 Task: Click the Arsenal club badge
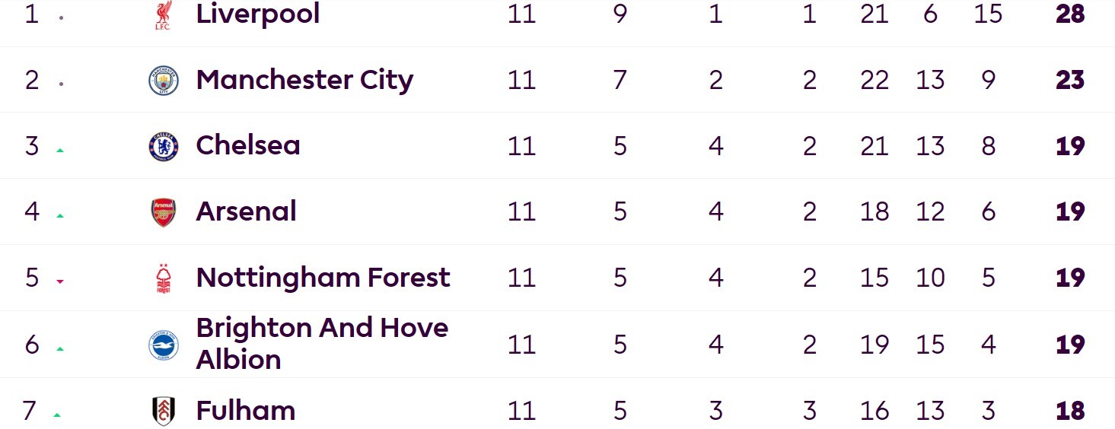pos(163,212)
